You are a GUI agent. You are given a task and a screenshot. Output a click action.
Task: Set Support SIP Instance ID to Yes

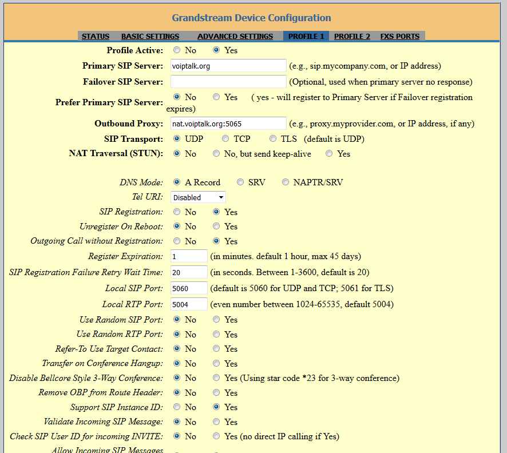click(216, 407)
